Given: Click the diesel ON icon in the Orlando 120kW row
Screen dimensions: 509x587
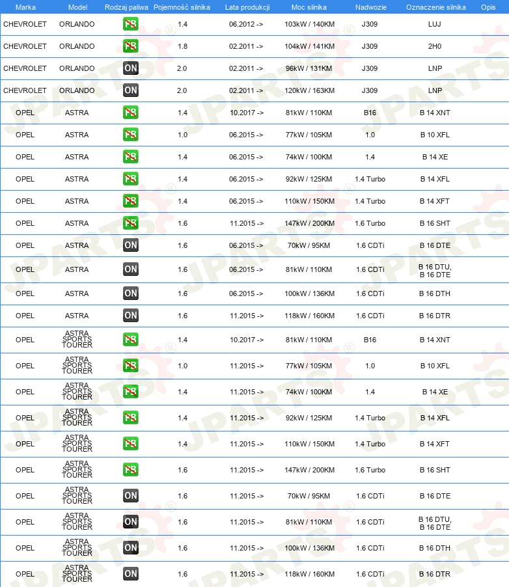Looking at the screenshot, I should pos(130,90).
